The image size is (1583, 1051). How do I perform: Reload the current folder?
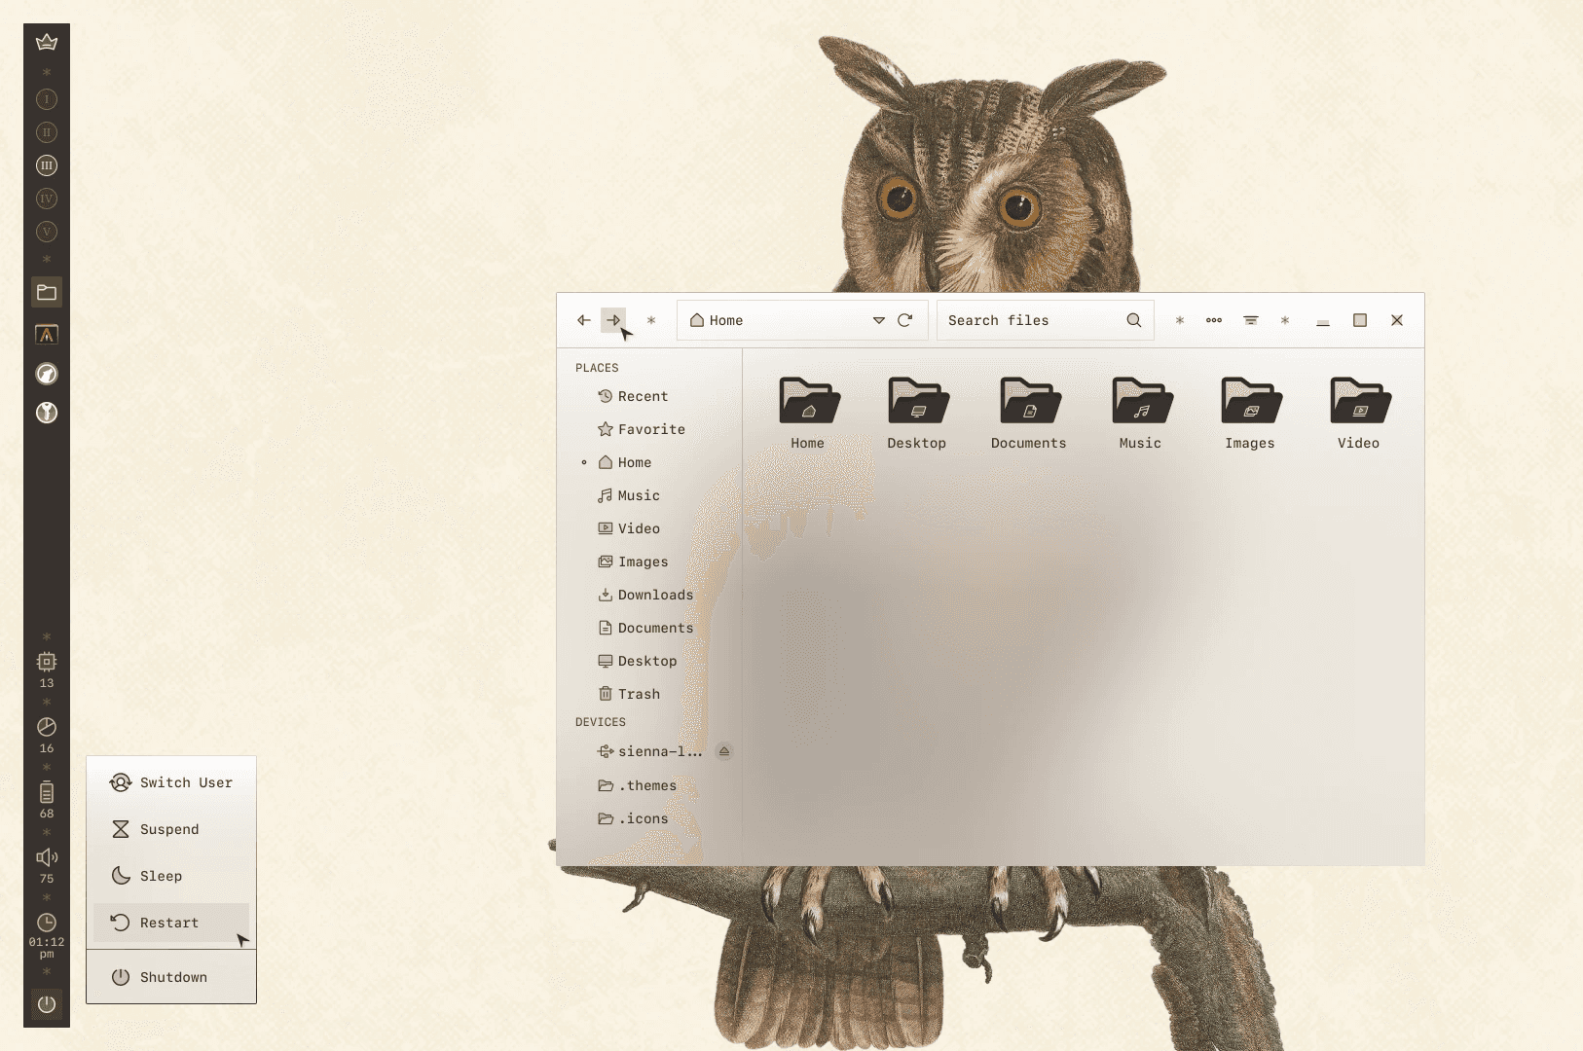[905, 320]
